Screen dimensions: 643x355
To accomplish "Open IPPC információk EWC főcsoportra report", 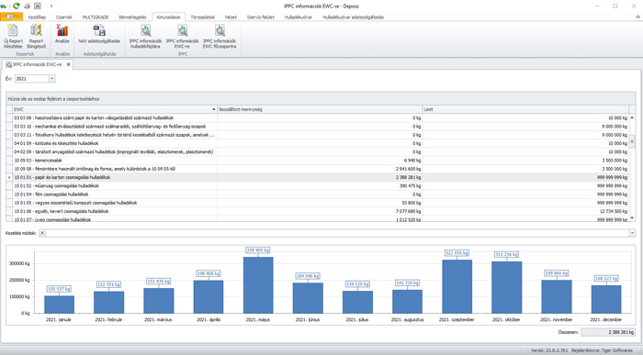I will point(220,36).
